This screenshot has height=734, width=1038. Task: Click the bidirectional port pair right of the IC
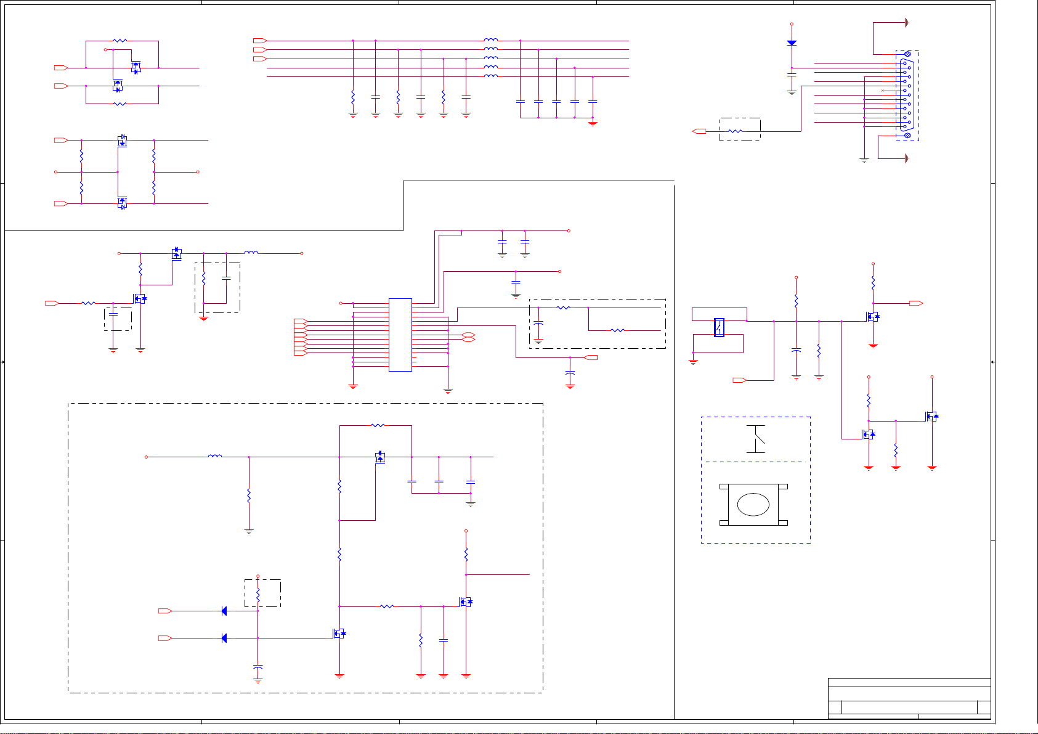tap(469, 336)
